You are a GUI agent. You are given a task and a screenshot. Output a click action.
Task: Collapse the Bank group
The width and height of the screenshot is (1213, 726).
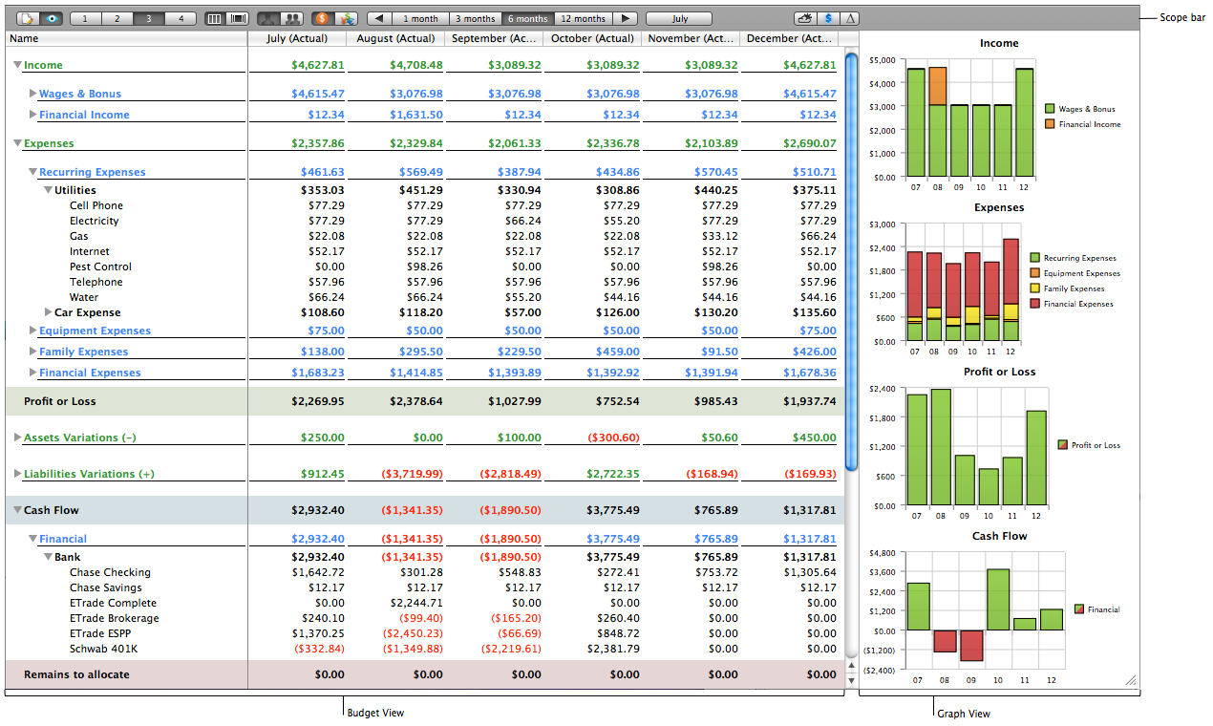click(x=49, y=557)
